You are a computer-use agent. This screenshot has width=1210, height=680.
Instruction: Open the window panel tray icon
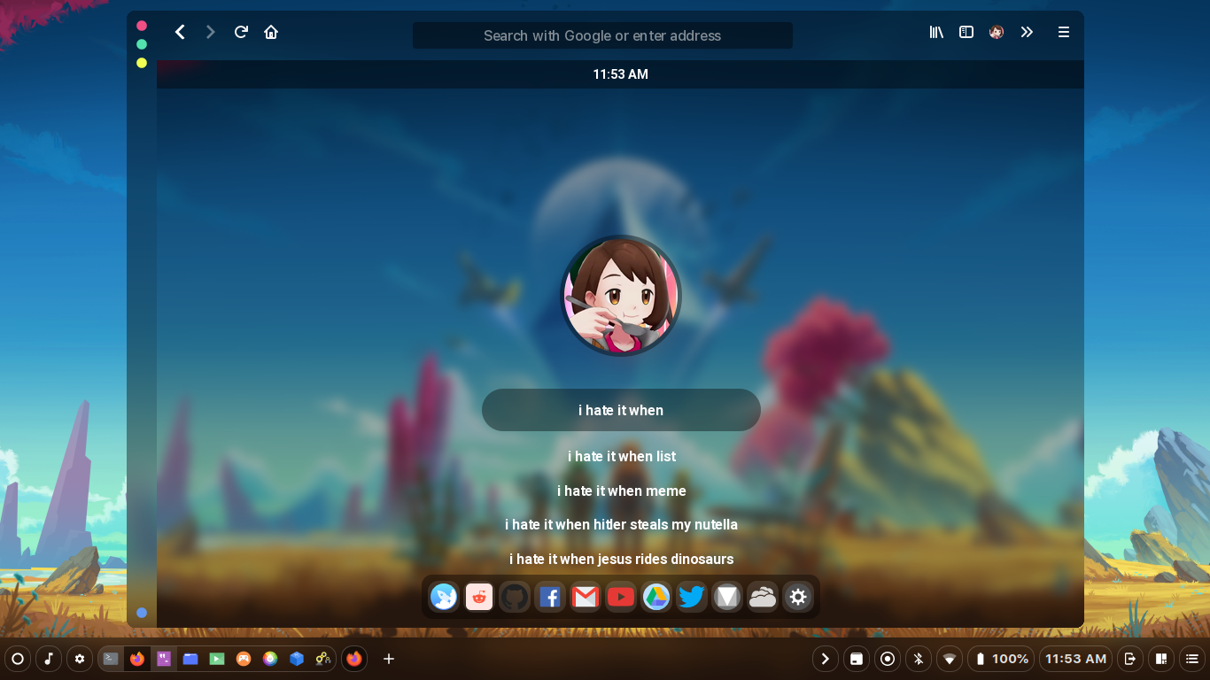[x=857, y=659]
